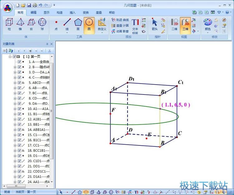Switch to the 度量 ribbon tab

click(99, 12)
